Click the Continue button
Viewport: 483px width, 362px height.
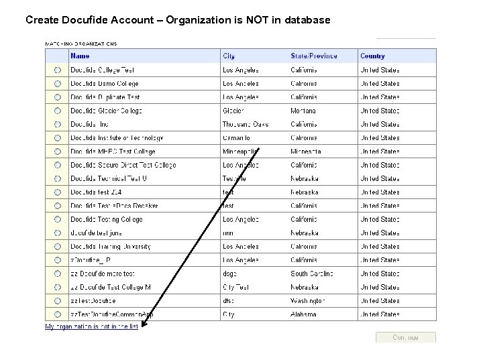pyautogui.click(x=406, y=337)
